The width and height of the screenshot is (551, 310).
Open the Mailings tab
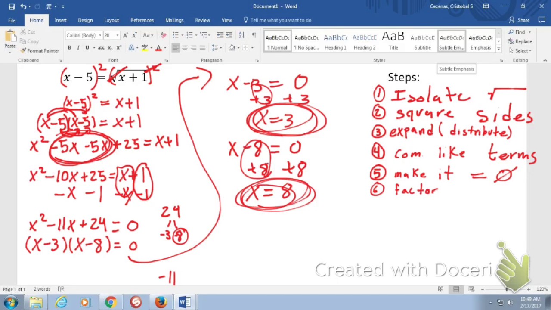point(174,20)
